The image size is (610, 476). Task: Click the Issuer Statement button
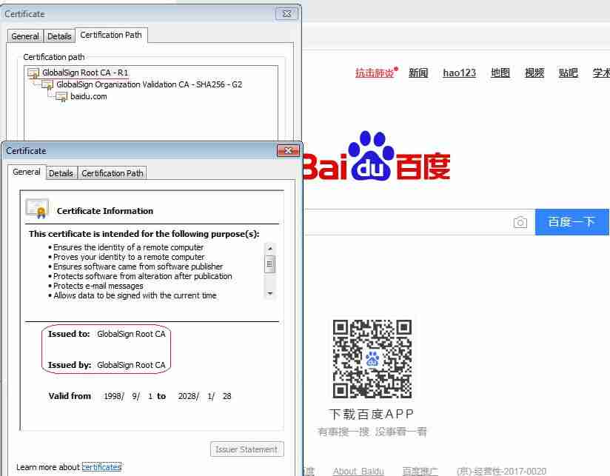coord(247,449)
